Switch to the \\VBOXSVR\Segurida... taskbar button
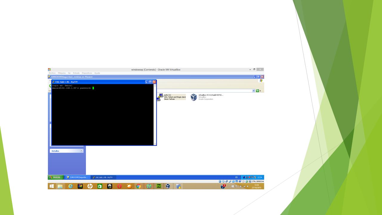The height and width of the screenshot is (215, 382). [x=78, y=177]
